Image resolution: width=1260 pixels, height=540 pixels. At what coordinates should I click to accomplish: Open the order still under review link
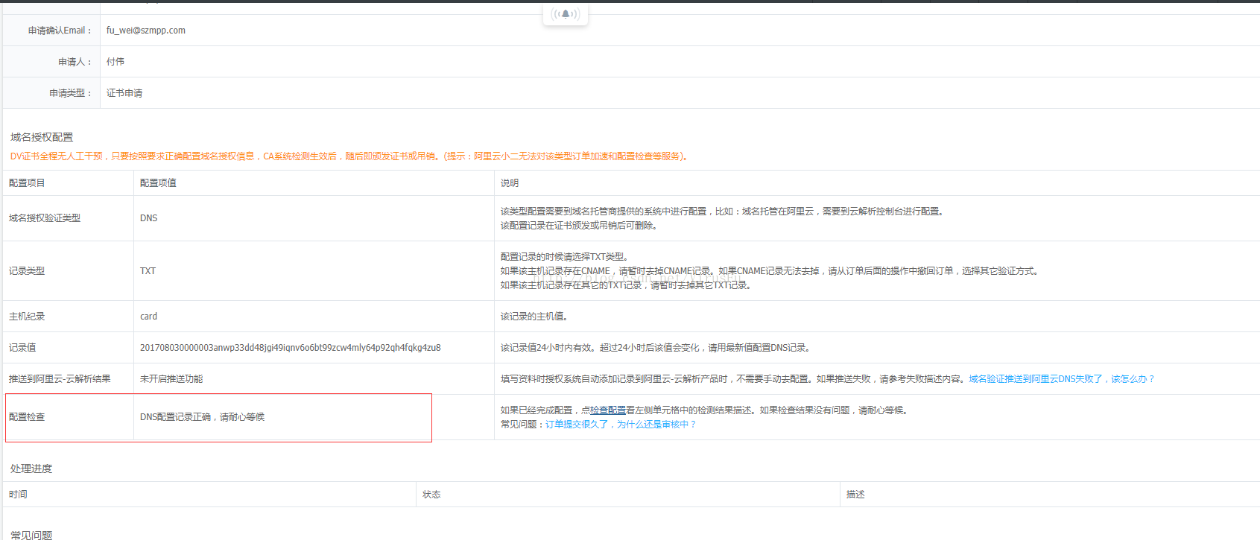(620, 425)
